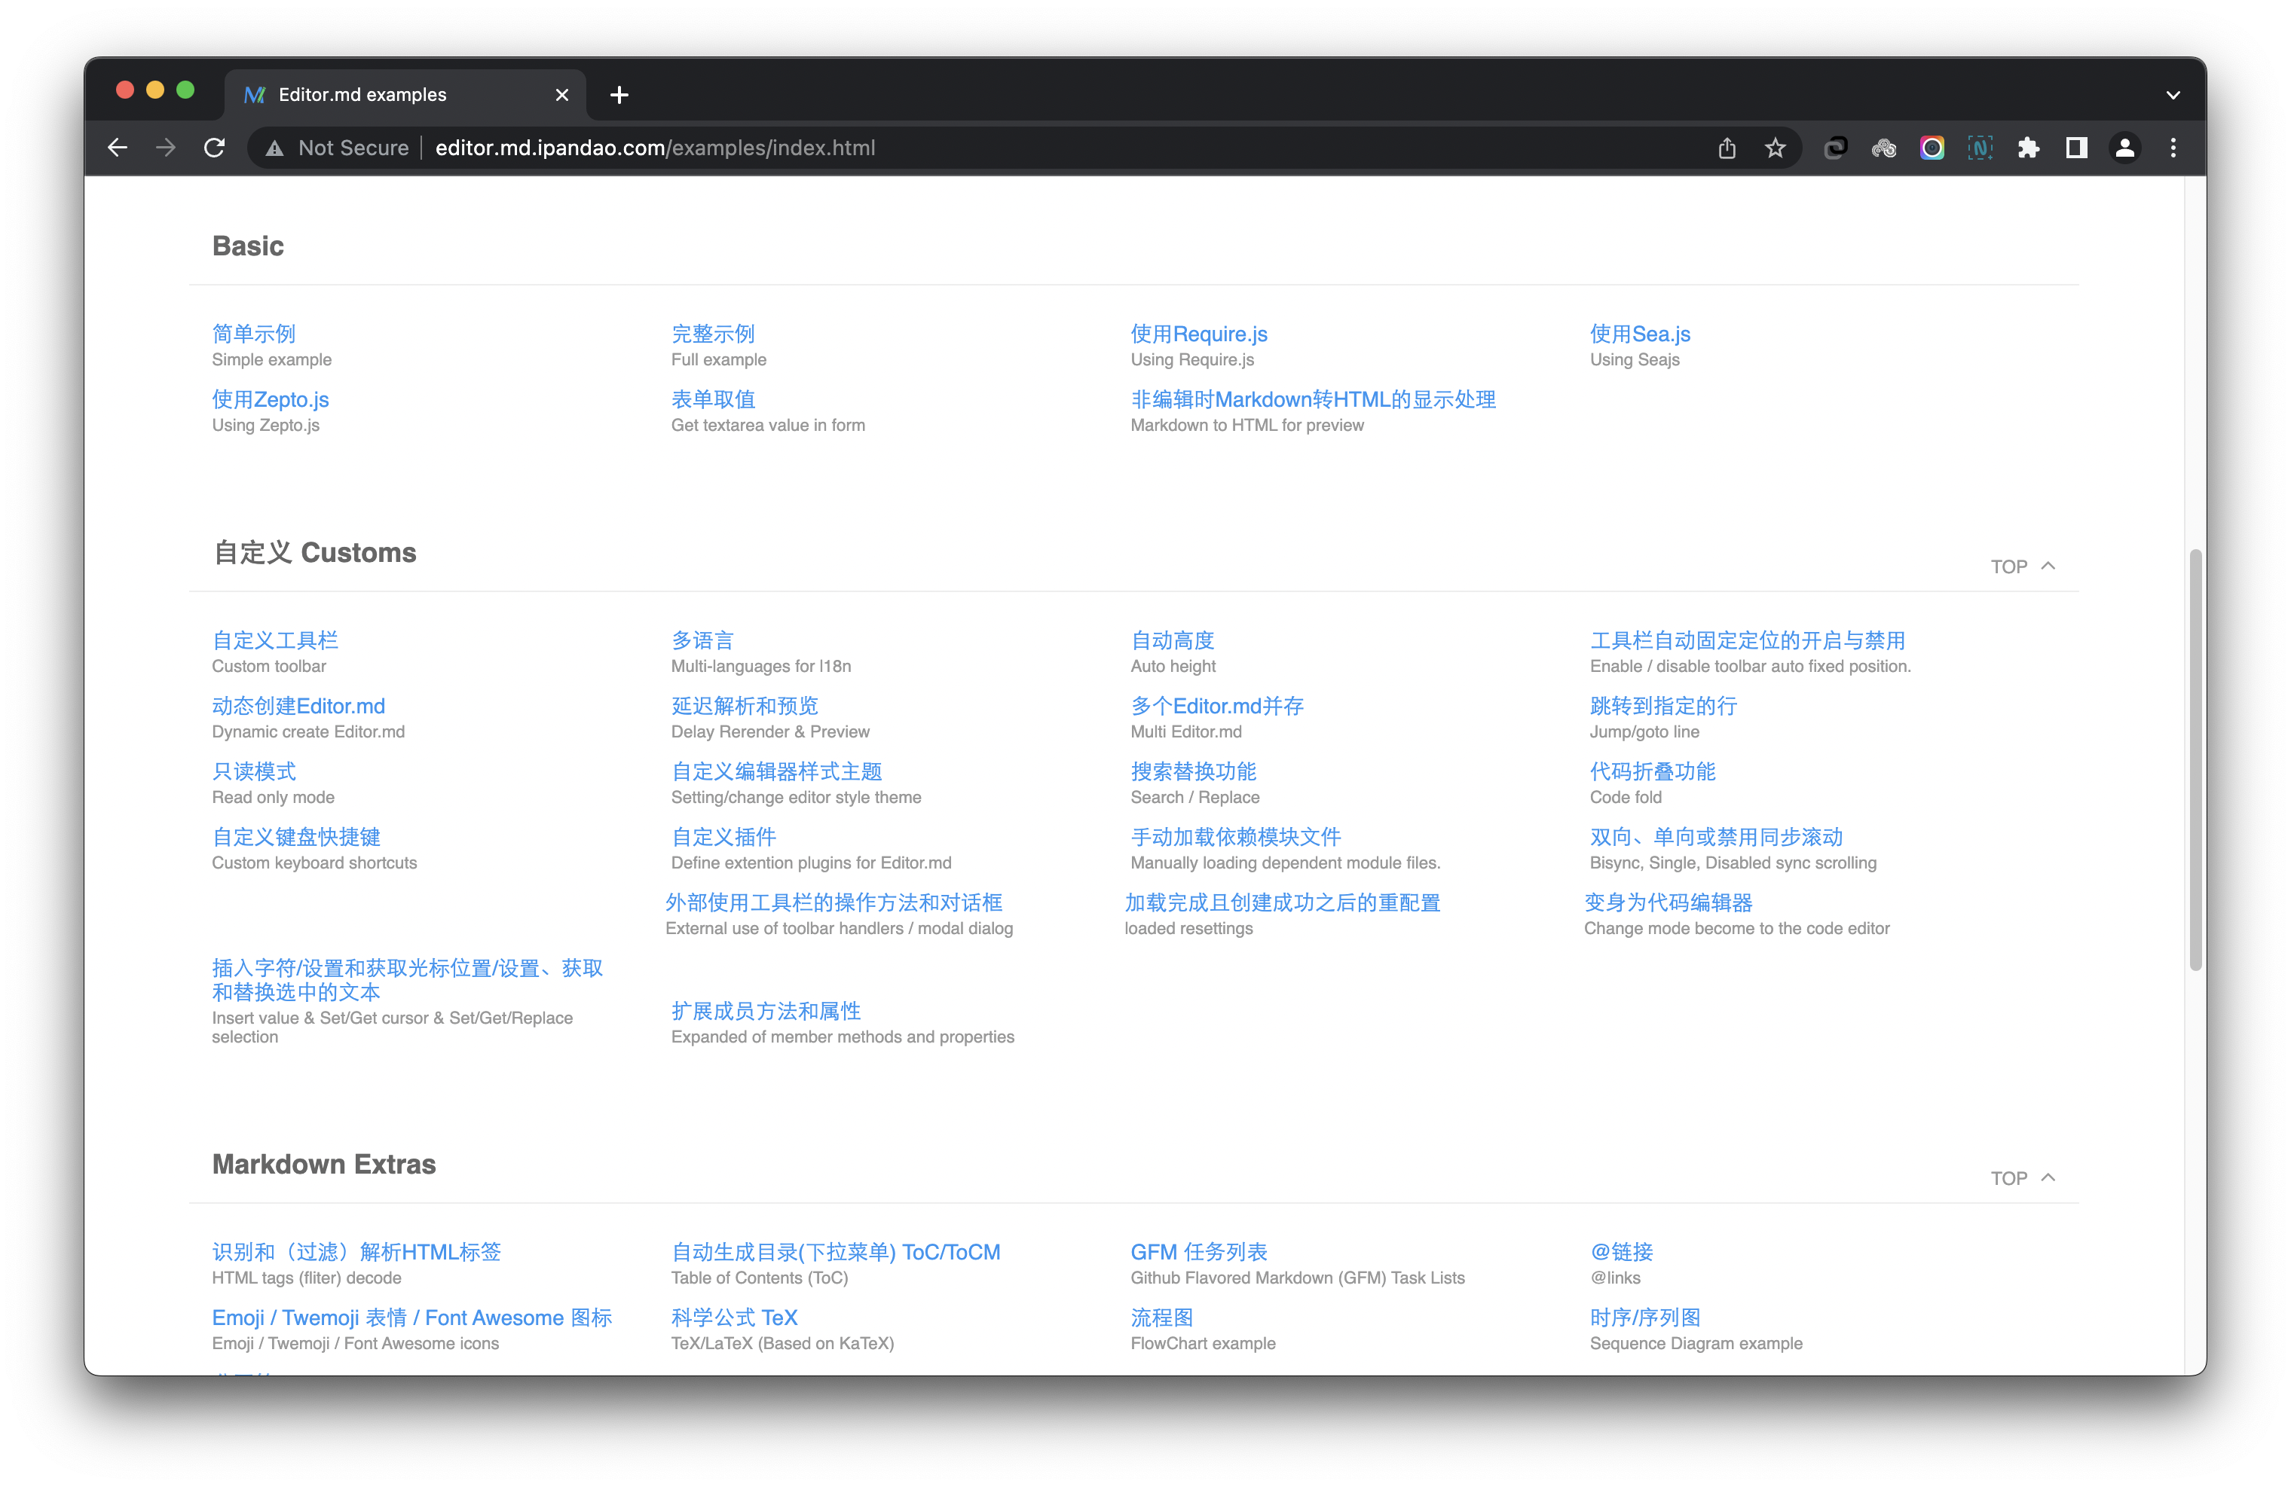Share this page via the share icon
Screen dimensions: 2291x1487
point(1727,147)
